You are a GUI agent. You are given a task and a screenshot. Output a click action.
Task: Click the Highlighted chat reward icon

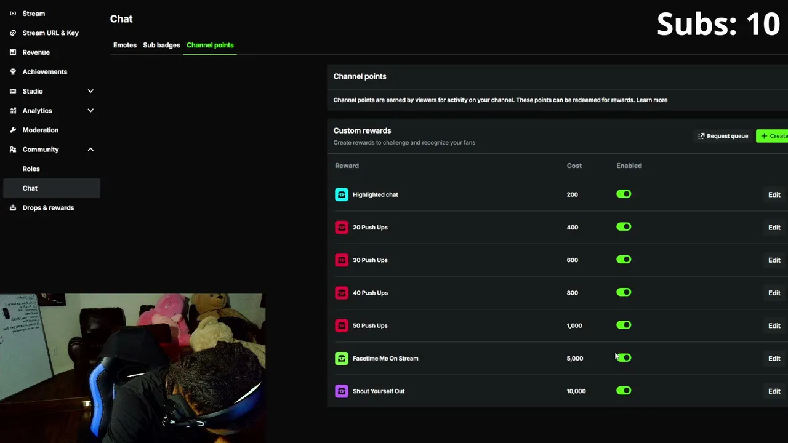342,194
